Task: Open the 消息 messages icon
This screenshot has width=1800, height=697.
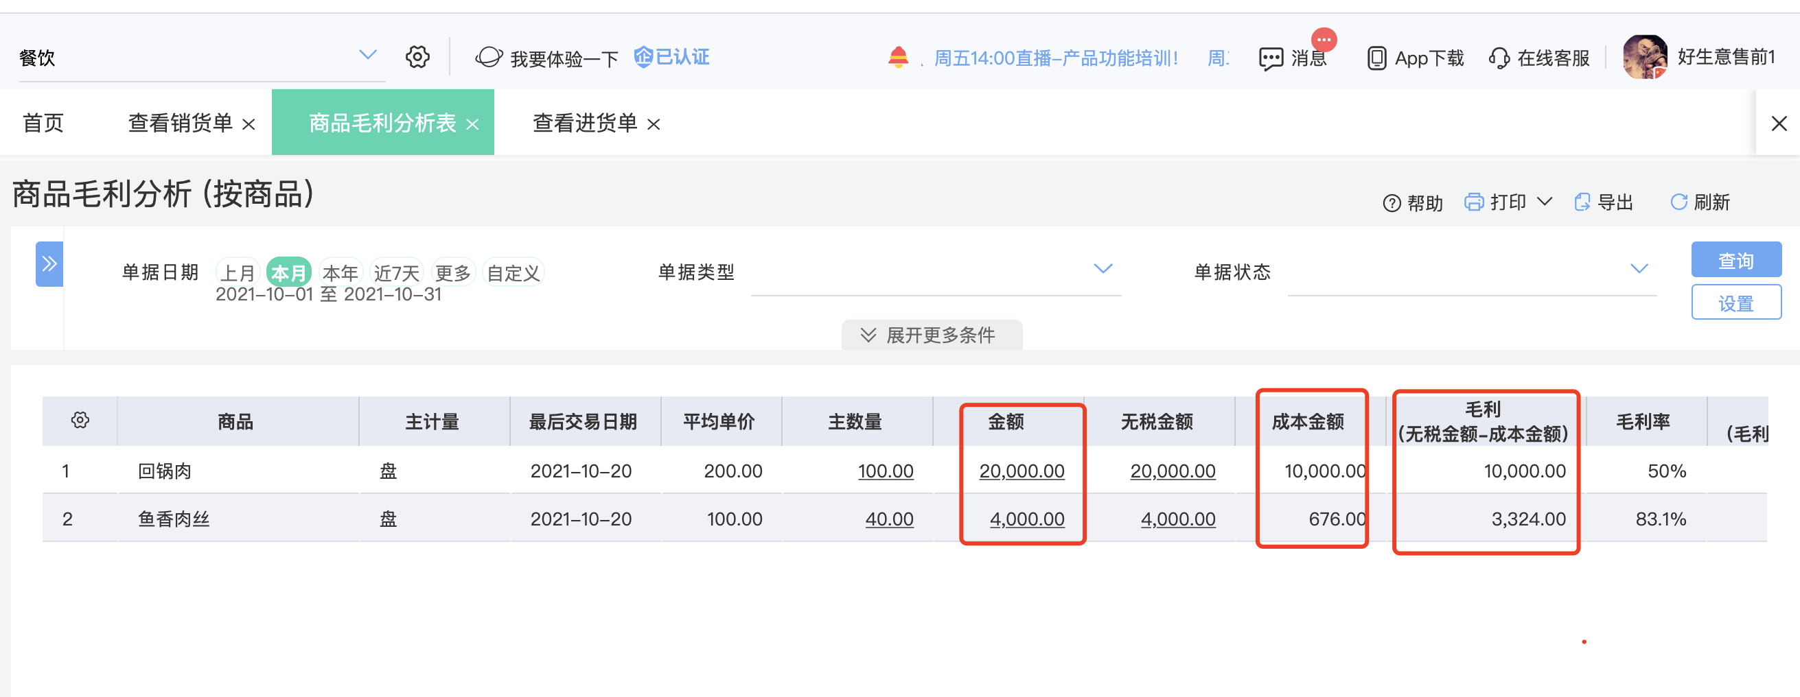Action: click(x=1270, y=59)
